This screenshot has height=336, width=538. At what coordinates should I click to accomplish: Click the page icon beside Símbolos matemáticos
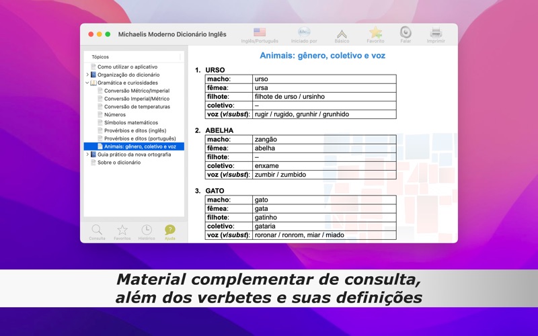point(100,122)
